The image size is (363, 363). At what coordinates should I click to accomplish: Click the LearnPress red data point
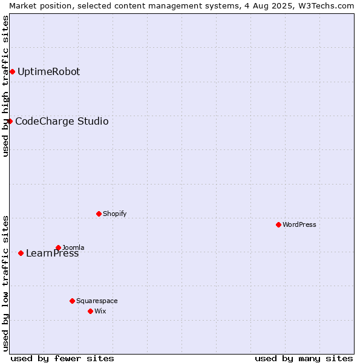[x=21, y=253]
